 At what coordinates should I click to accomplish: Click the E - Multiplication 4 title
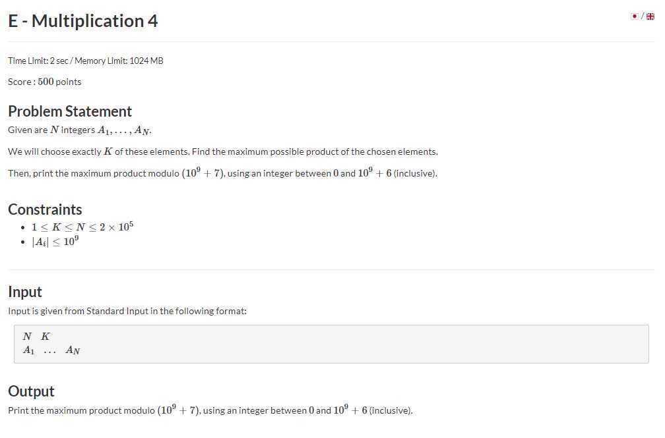pos(82,21)
